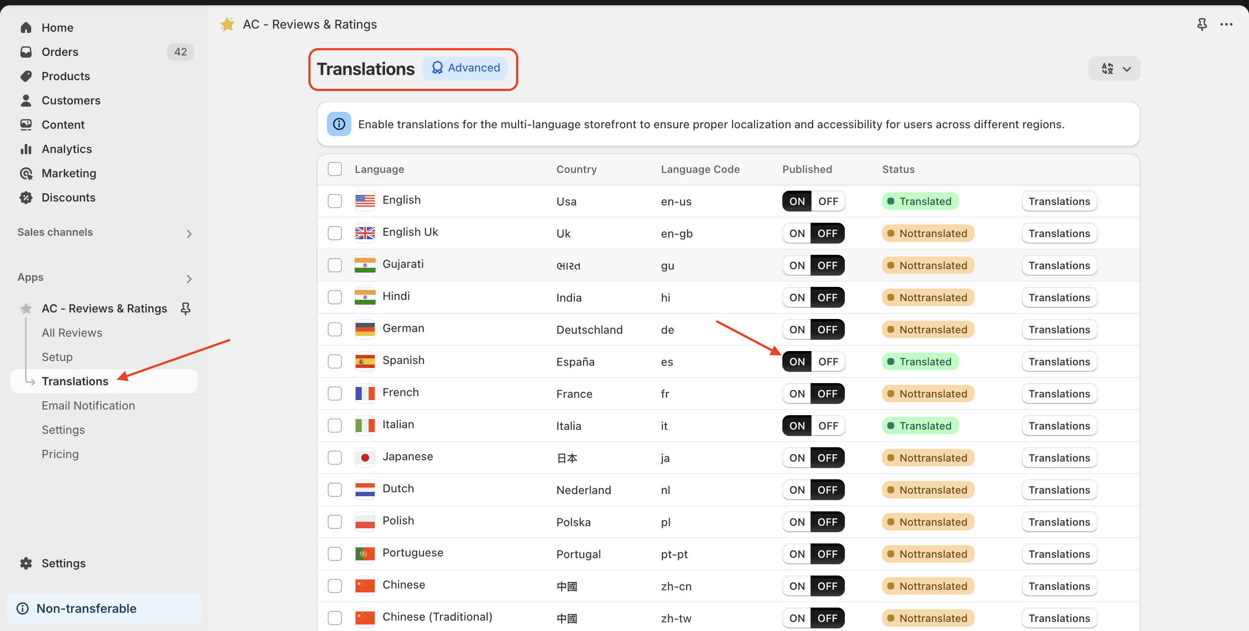This screenshot has height=631, width=1249.
Task: Check the Gujarati row checkbox
Action: click(x=334, y=265)
